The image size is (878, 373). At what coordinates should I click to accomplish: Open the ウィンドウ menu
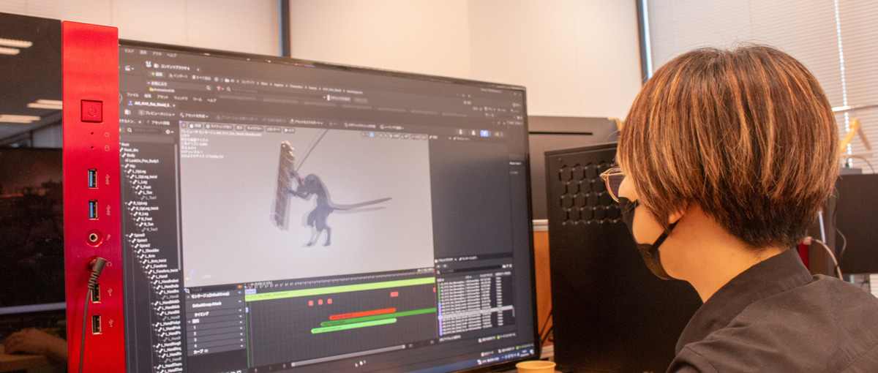click(181, 97)
